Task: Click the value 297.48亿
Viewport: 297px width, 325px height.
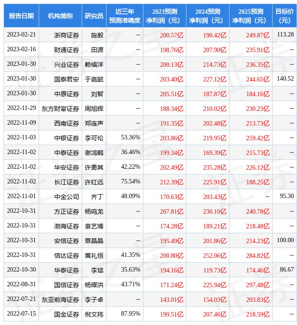Action: 258,285
